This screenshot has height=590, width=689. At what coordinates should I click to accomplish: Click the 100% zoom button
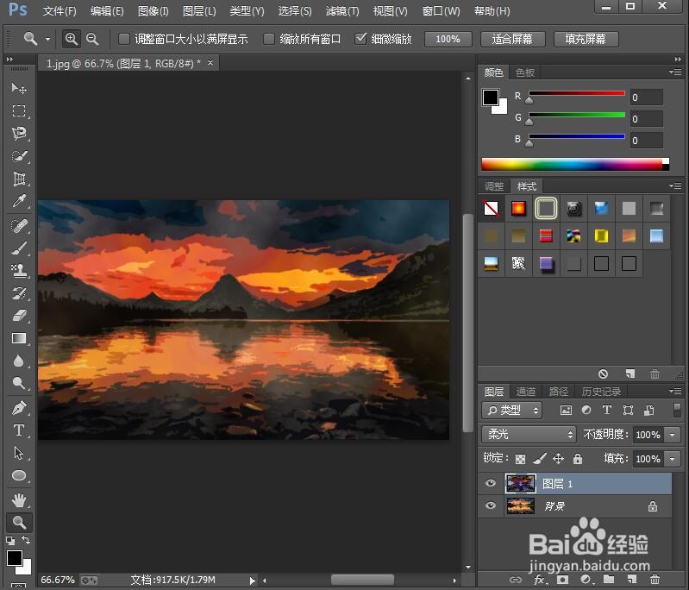[448, 39]
